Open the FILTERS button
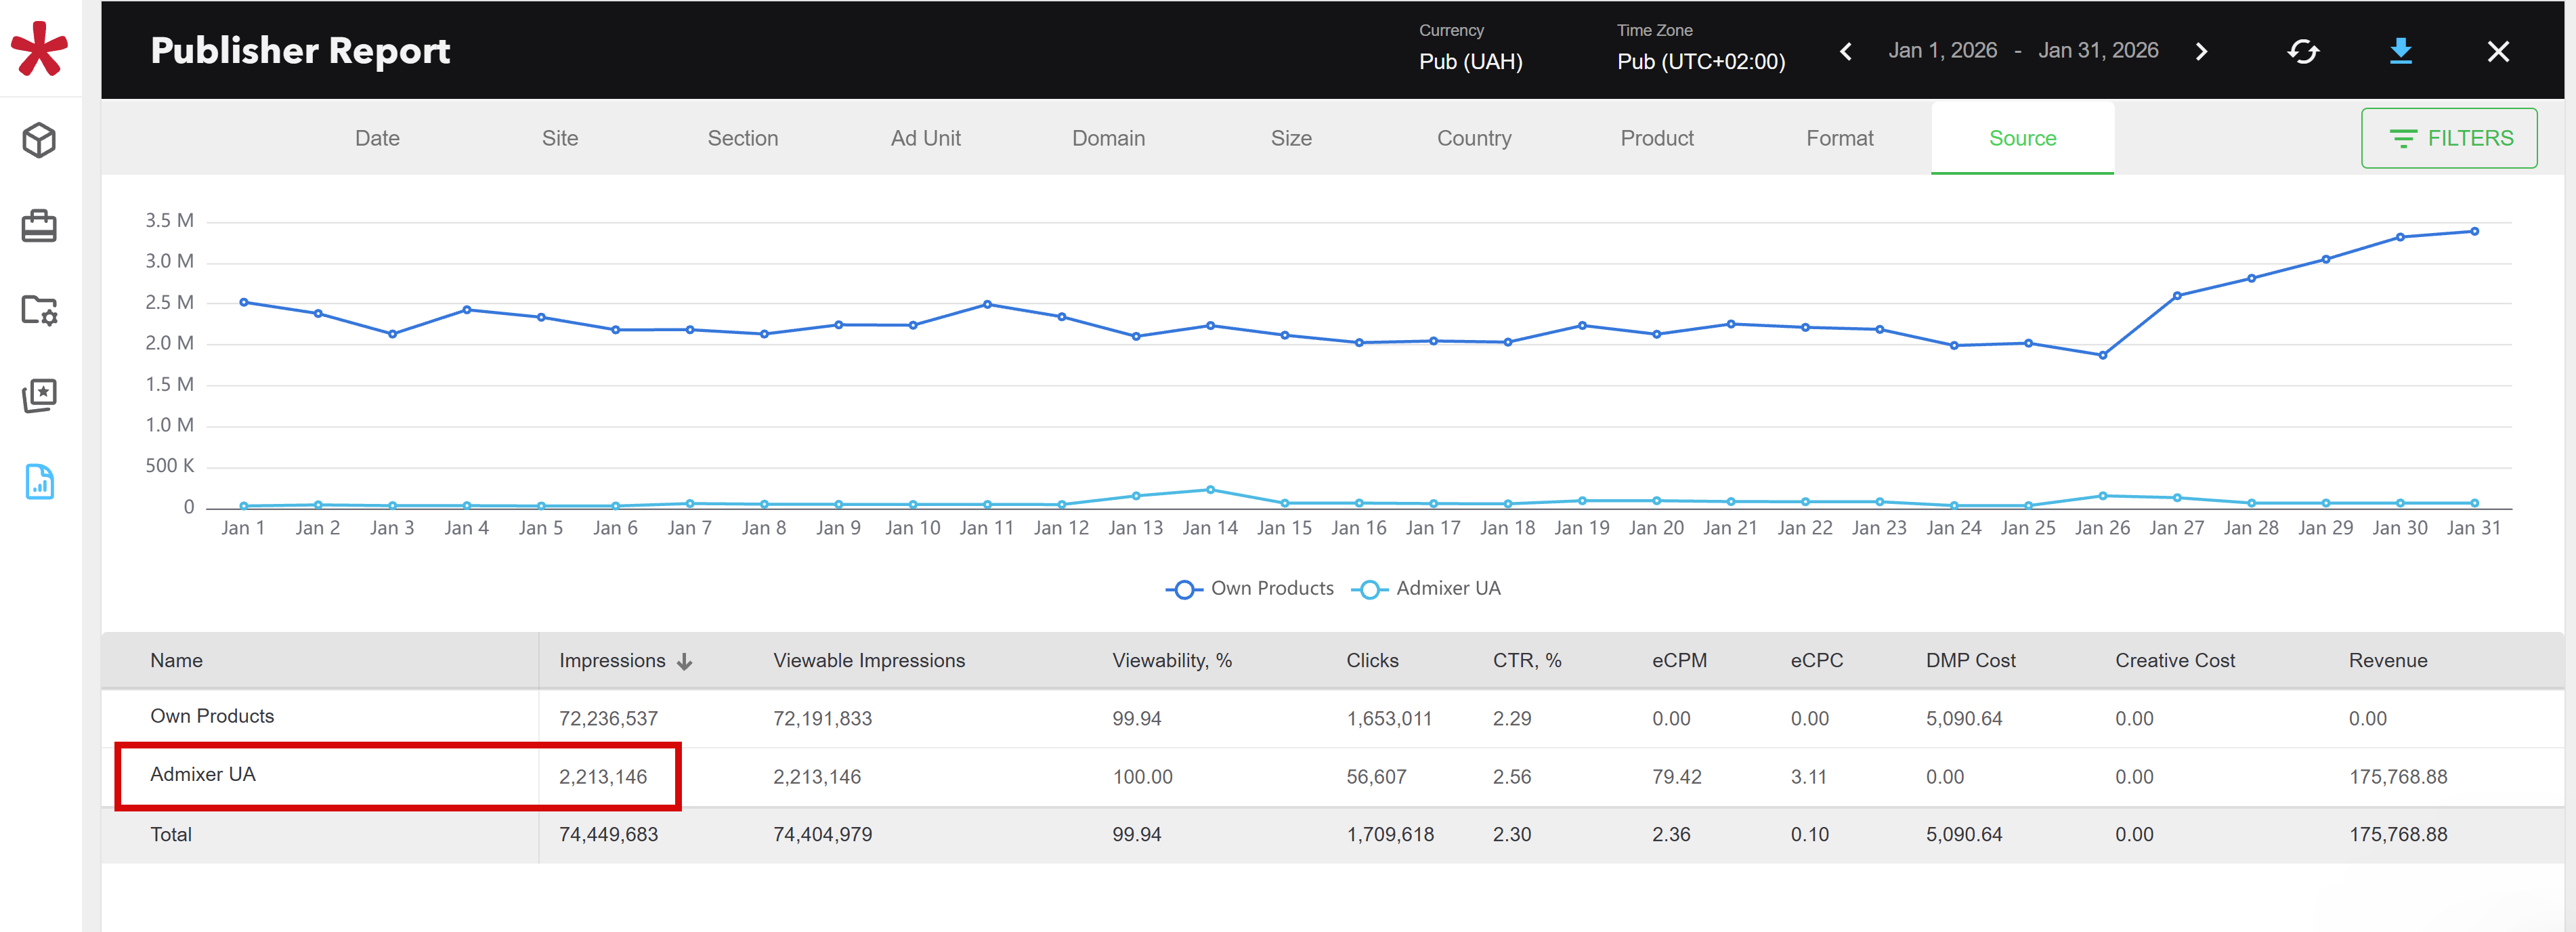 click(2448, 139)
